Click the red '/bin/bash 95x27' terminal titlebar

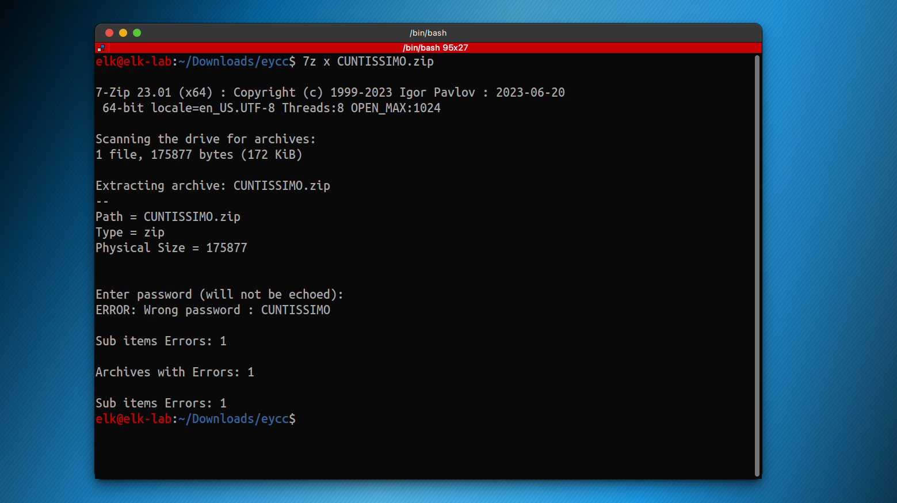coord(435,48)
